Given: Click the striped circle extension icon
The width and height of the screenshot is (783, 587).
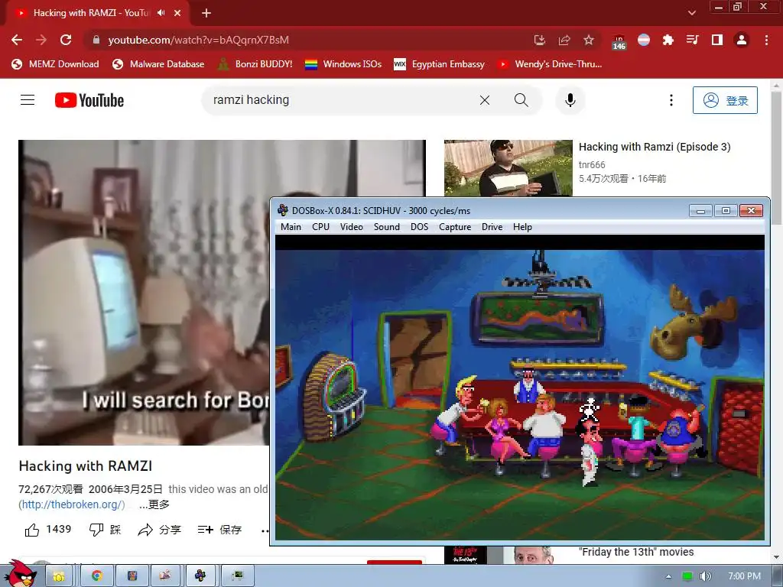Looking at the screenshot, I should click(x=644, y=40).
